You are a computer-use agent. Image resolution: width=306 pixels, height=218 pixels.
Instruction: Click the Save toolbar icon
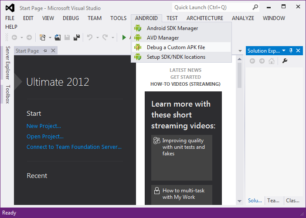pyautogui.click(x=67, y=37)
